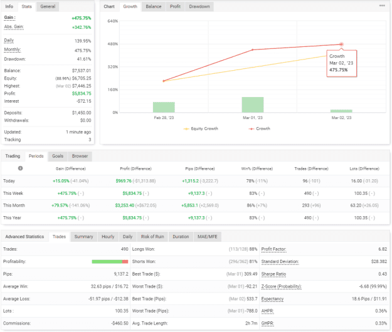392x332 pixels.
Task: Click the info circle icon in Periods table
Action: (x=21, y=169)
